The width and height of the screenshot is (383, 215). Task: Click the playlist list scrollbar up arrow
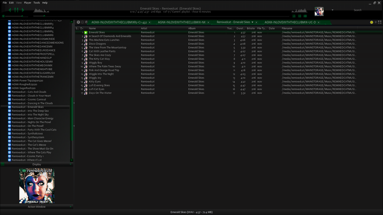(71, 22)
